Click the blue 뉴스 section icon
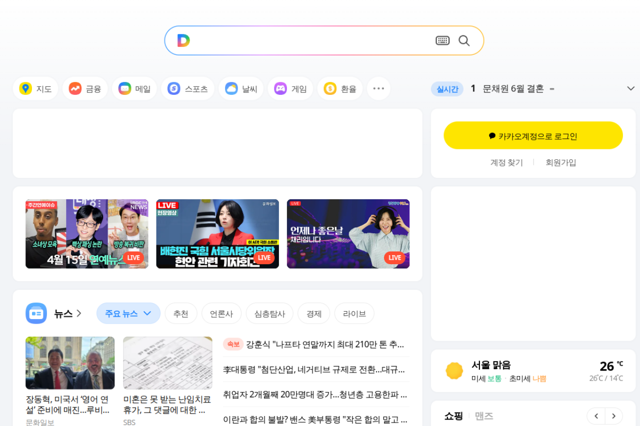 [x=36, y=314]
